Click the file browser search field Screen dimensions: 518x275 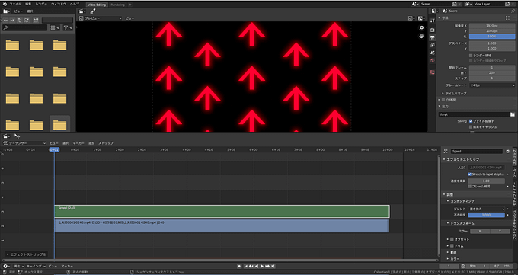[25, 28]
